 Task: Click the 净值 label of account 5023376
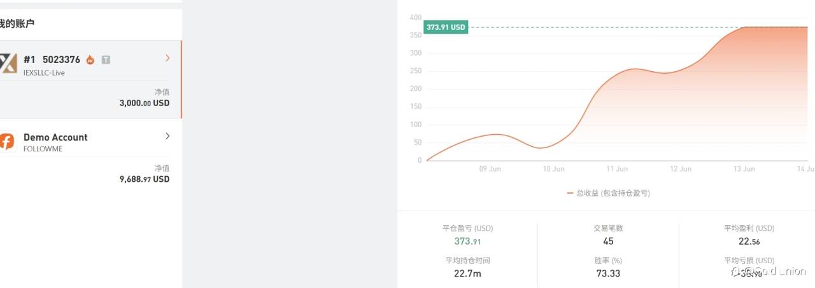coord(162,92)
